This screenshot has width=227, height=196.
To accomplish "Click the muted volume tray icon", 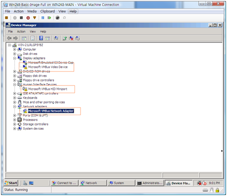I will tap(204, 183).
